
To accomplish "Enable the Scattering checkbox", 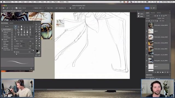I will pos(2,33).
